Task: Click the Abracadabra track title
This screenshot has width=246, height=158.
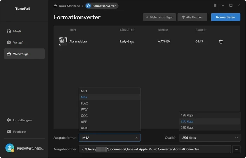Action: click(78, 41)
